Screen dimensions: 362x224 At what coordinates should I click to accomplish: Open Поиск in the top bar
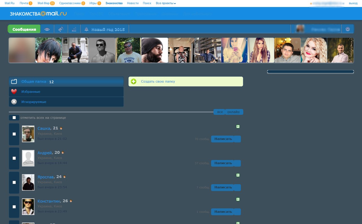click(x=147, y=3)
